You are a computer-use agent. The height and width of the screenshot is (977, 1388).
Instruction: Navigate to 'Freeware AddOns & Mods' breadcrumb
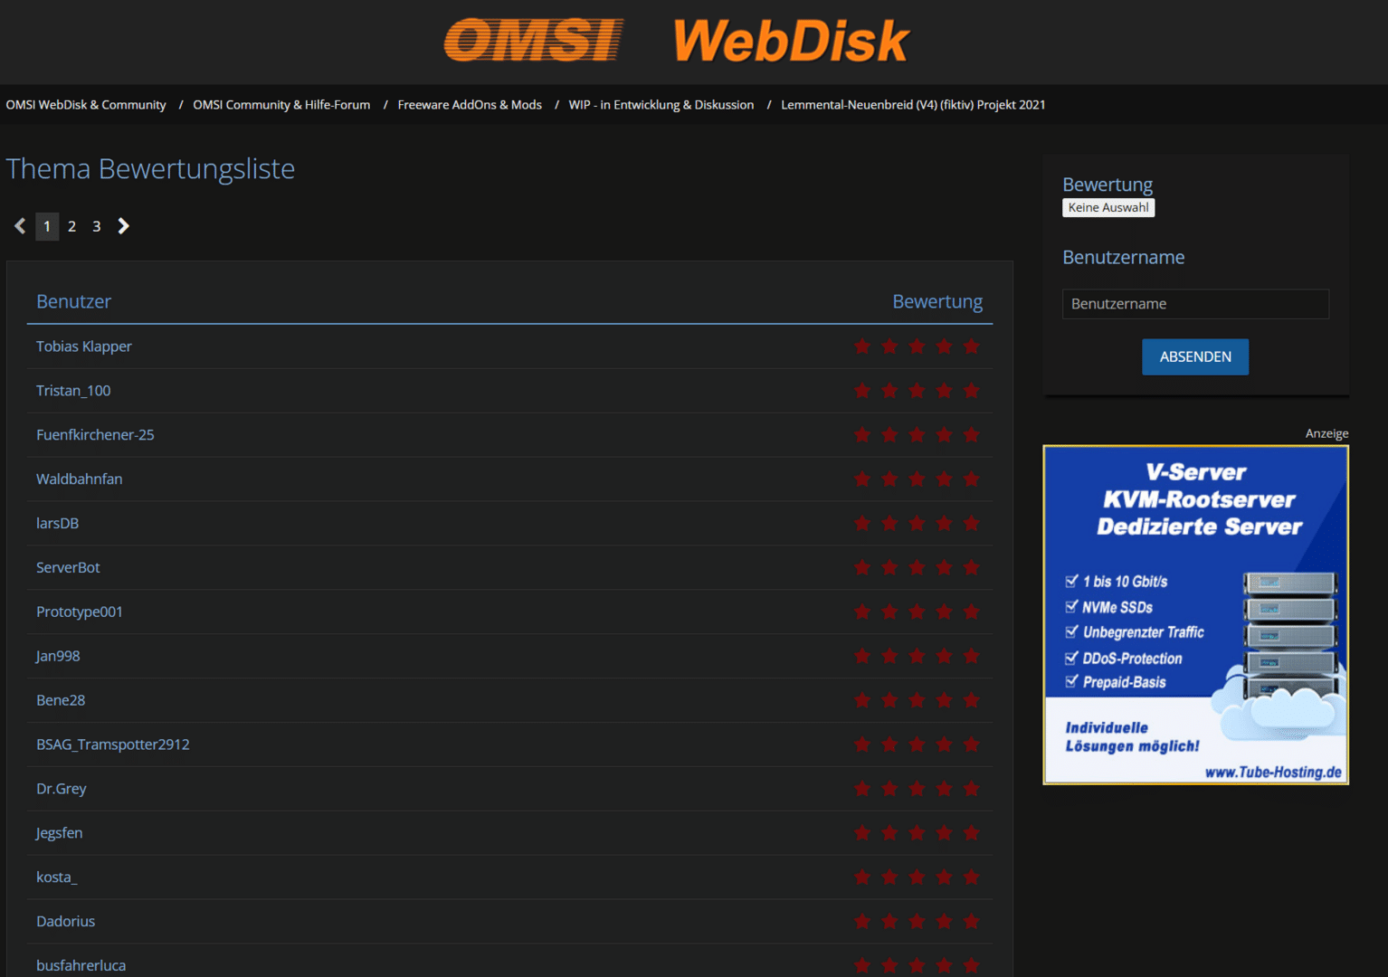pyautogui.click(x=470, y=105)
